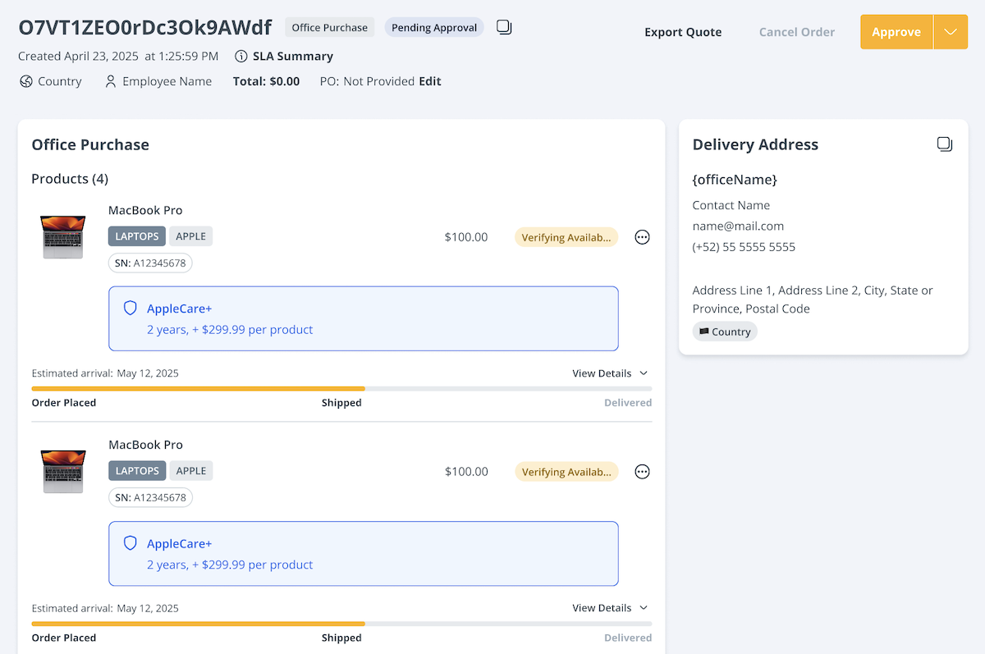Click the first Verifying Availability status badge
Screen dimensions: 985x654
coord(566,237)
